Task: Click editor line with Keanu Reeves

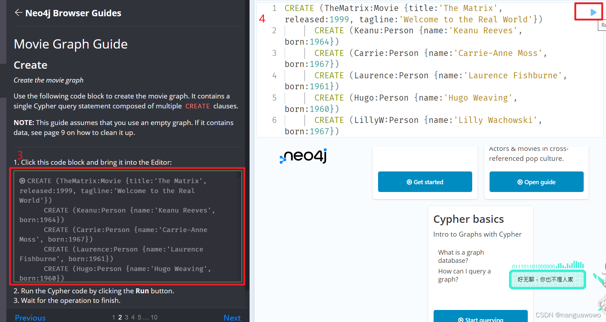Action: coord(404,36)
